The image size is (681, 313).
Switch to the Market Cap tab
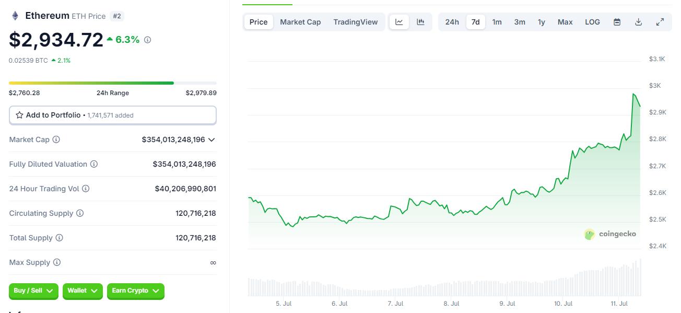[300, 22]
